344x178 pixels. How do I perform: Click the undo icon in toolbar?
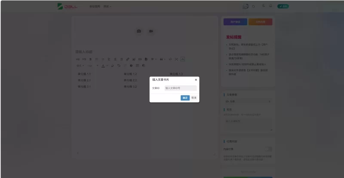119,66
